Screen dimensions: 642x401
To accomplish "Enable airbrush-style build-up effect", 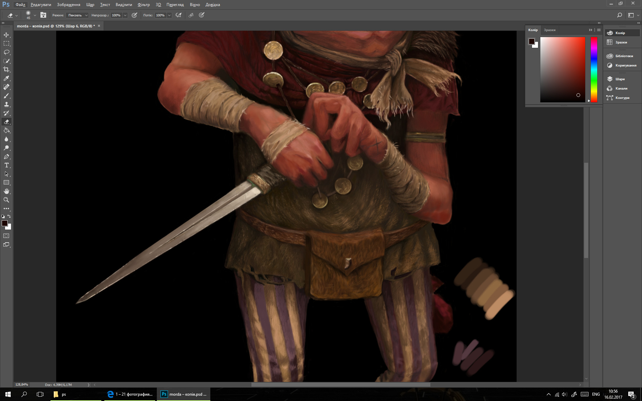I will pyautogui.click(x=179, y=15).
